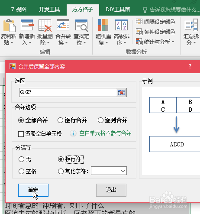This screenshot has width=200, height=214.
Task: Click the 随机重复 colored grid icon
Action: [103, 25]
